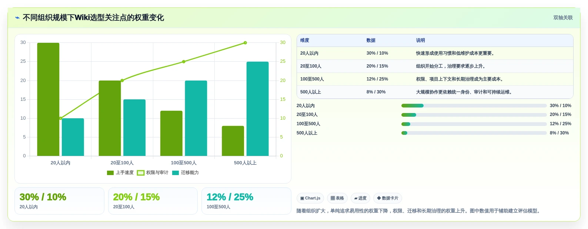The width and height of the screenshot is (588, 229).
Task: Click the teal 迁移能力 bar for 100至500人
Action: click(196, 118)
